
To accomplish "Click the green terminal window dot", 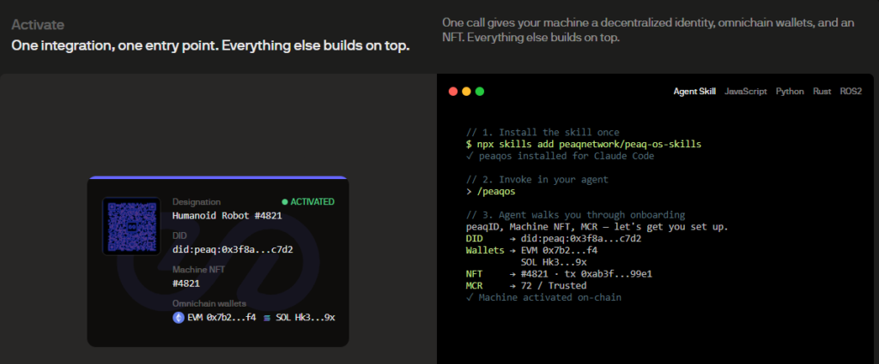I will (480, 91).
